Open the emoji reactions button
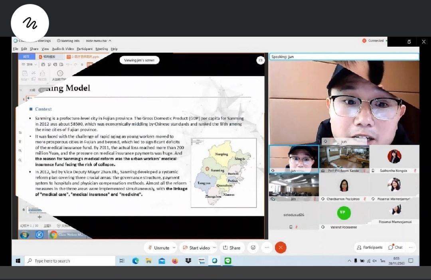 (x=253, y=248)
